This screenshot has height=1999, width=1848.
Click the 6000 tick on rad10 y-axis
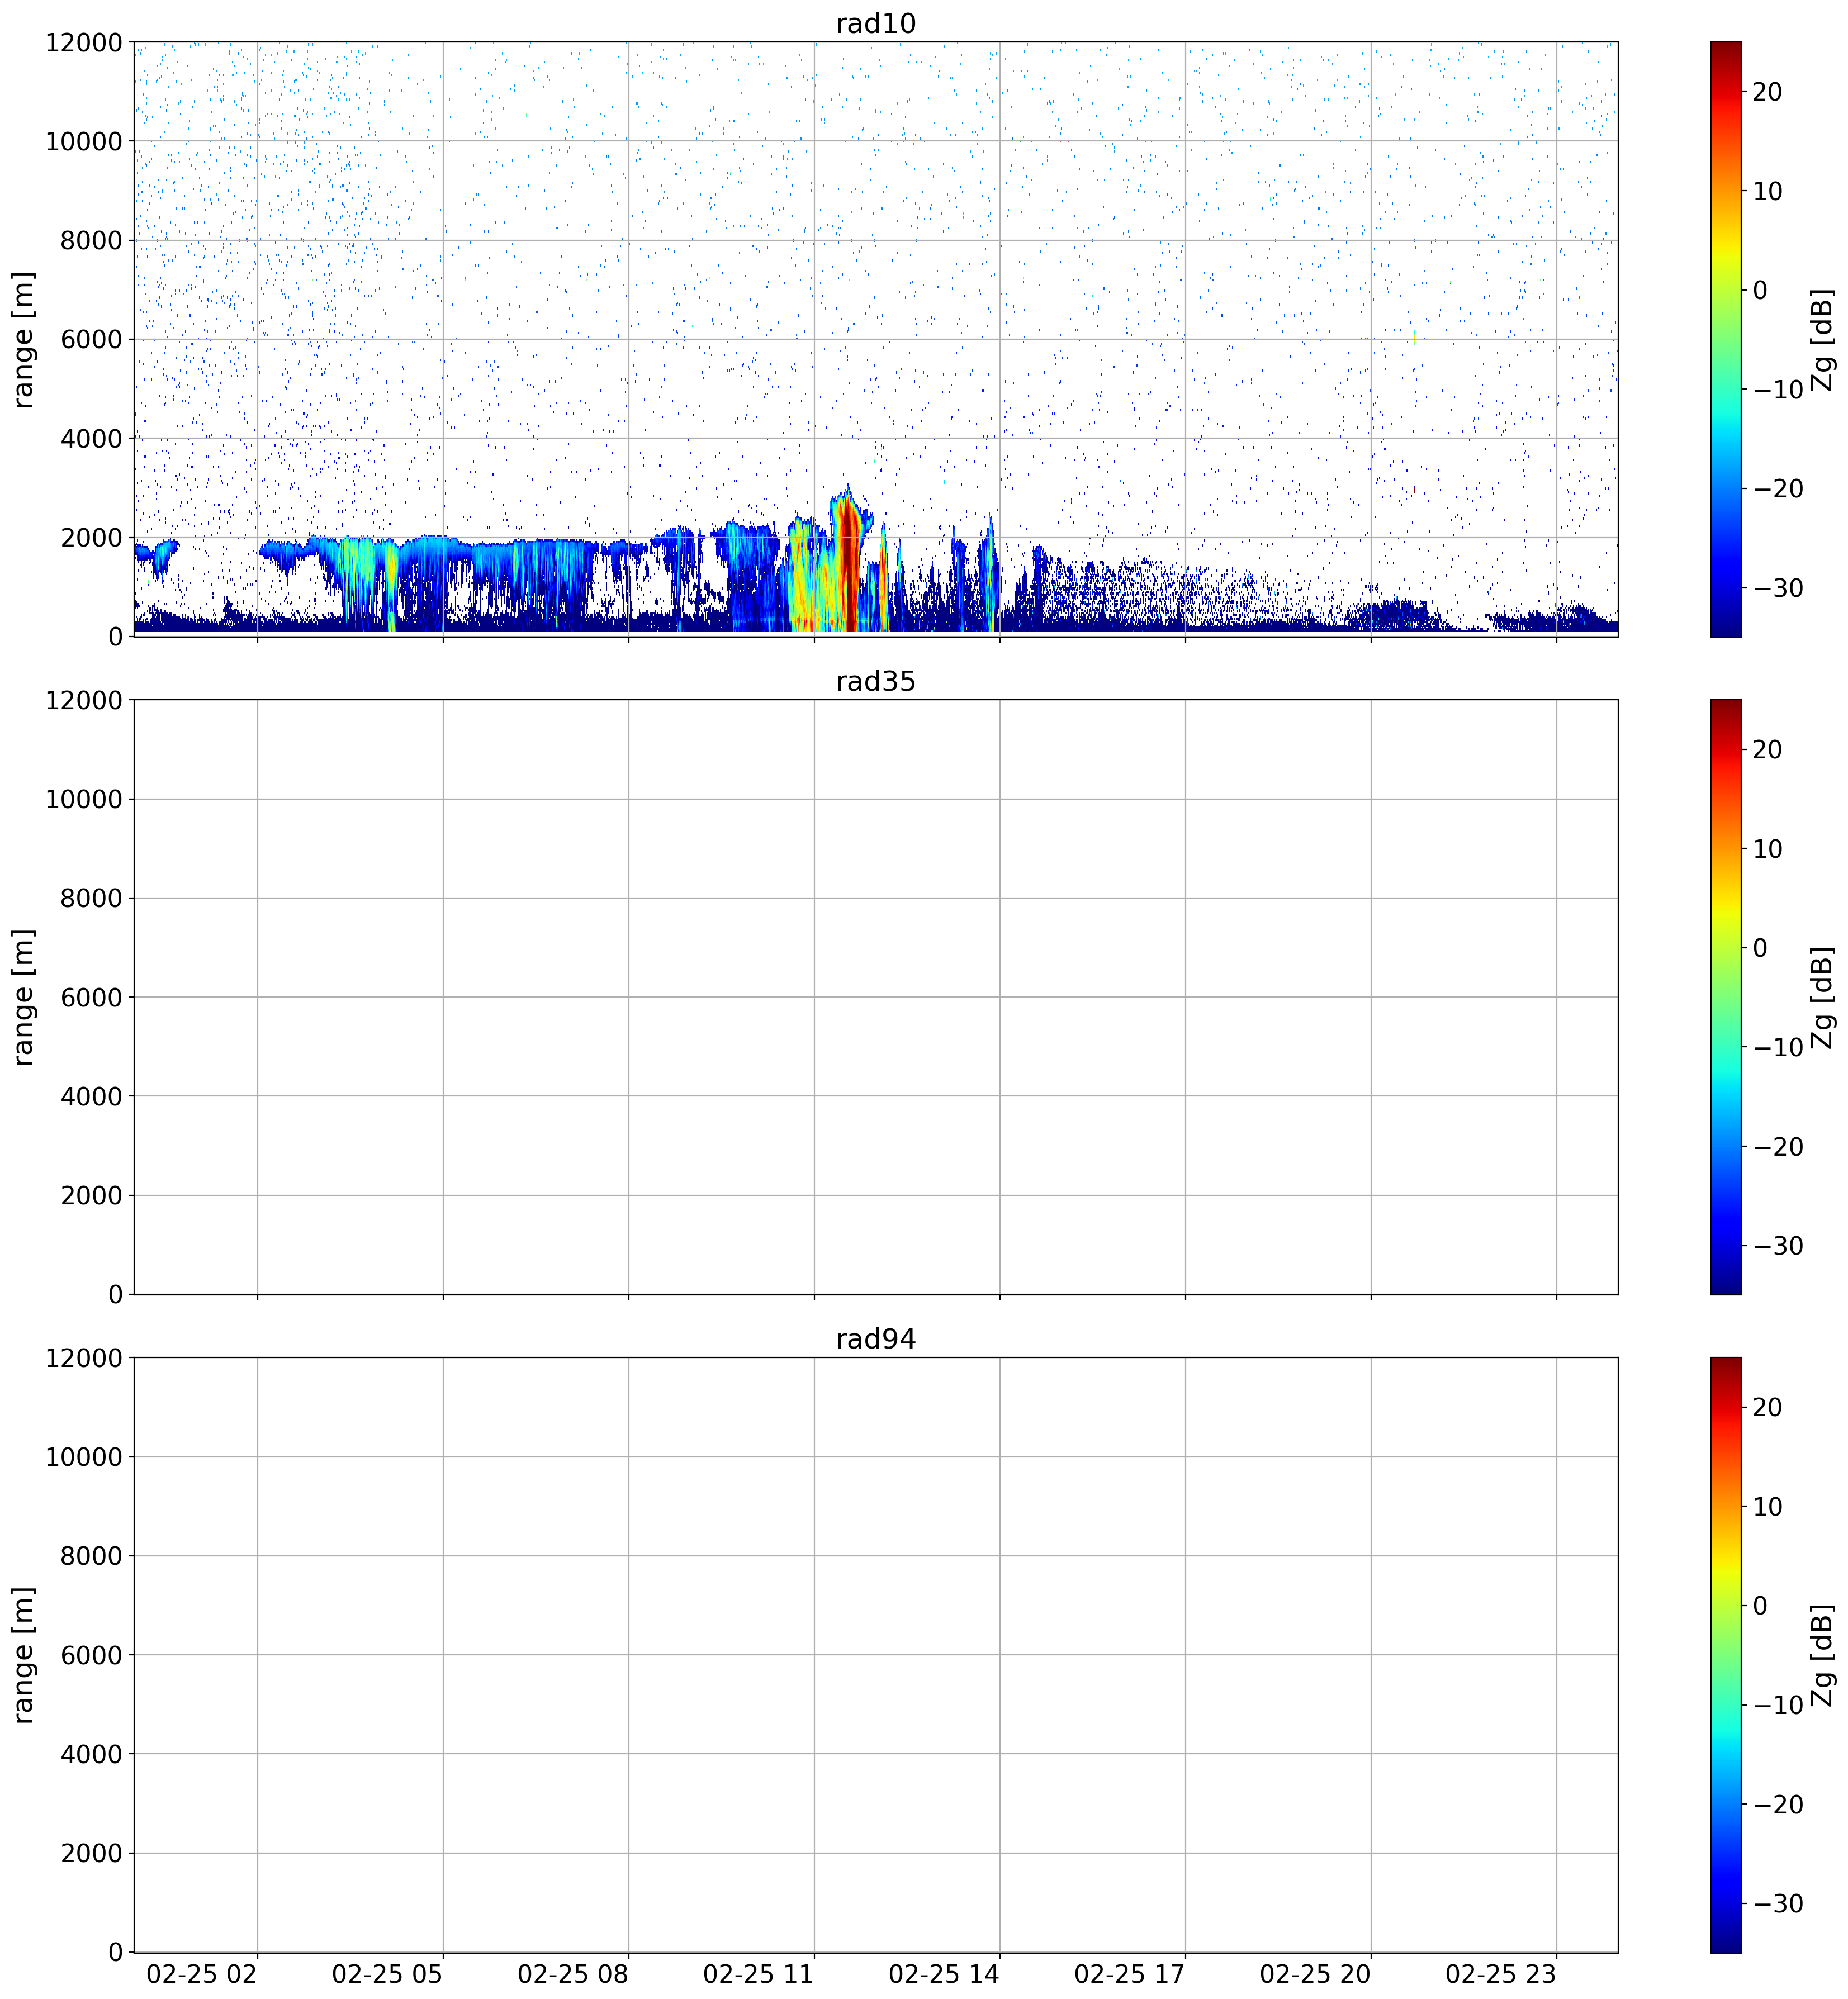(91, 340)
